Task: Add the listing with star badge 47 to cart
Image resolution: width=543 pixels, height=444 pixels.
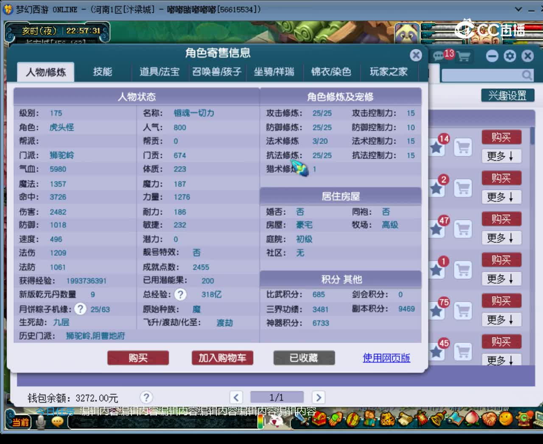Action: 463,229
